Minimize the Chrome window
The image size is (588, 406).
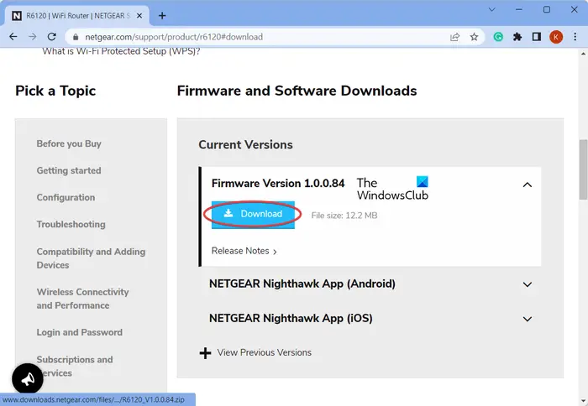(x=519, y=9)
